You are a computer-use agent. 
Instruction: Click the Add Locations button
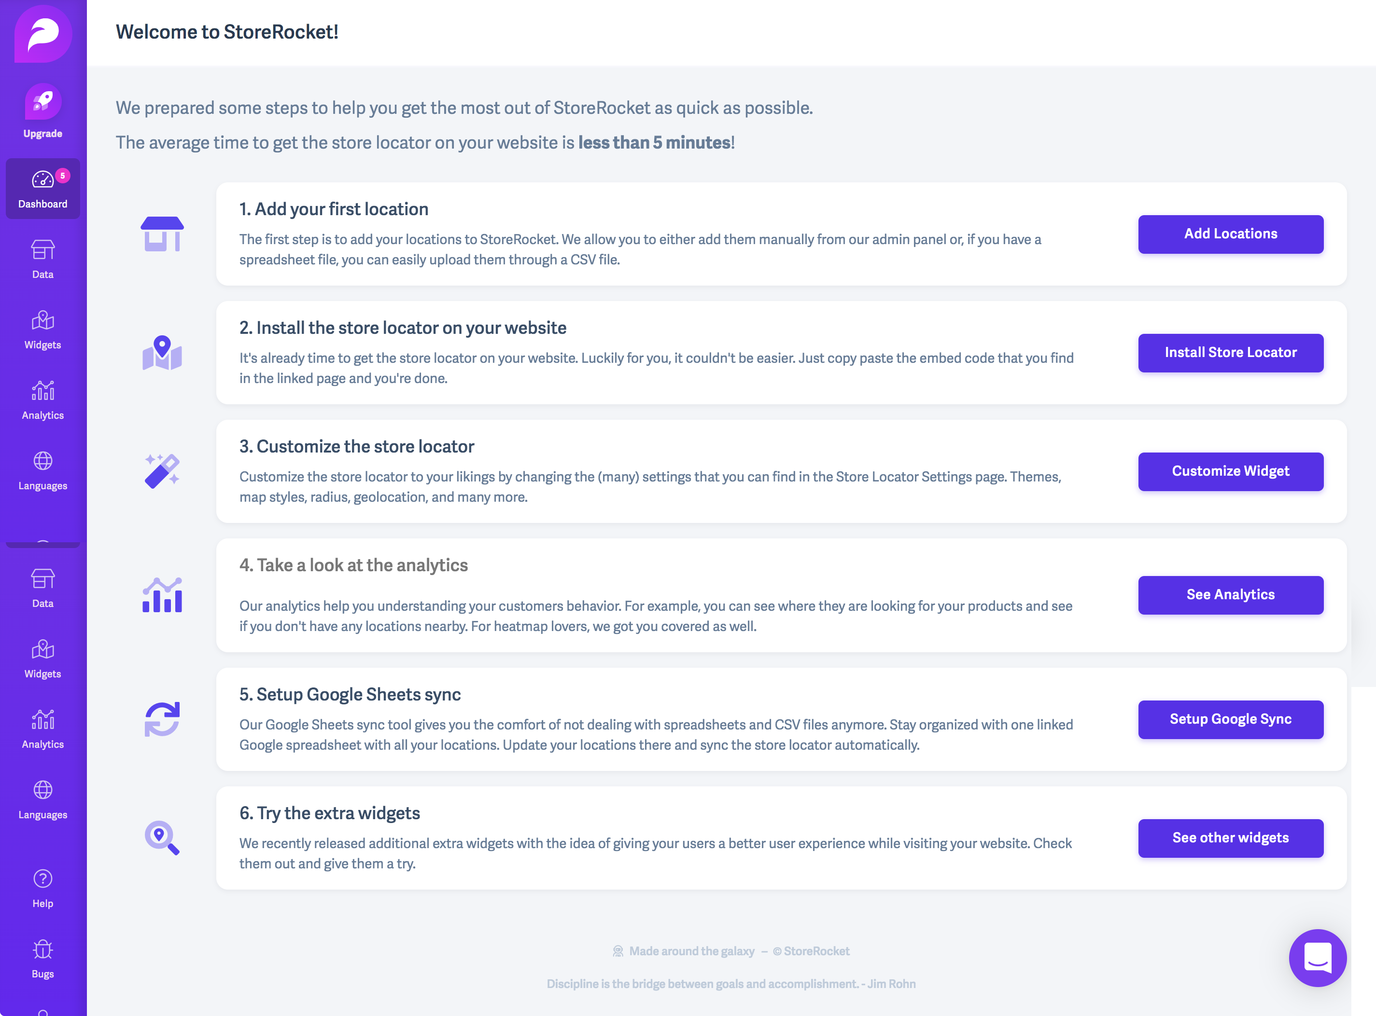(x=1231, y=234)
